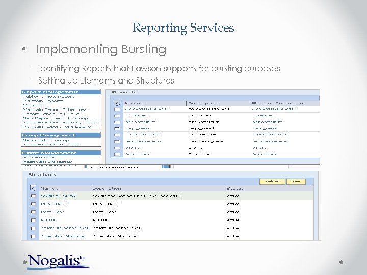
Task: Open the RW100 structure name link
Action: click(49, 220)
